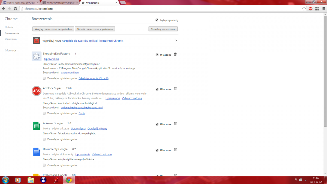Click the 'Aktualizuj rozszerzenia' button
This screenshot has width=327, height=184.
[163, 29]
